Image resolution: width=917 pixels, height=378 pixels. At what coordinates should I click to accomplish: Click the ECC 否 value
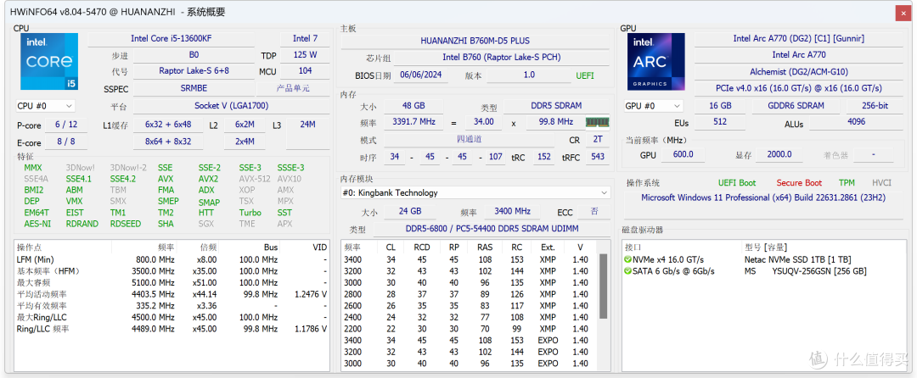tap(594, 211)
